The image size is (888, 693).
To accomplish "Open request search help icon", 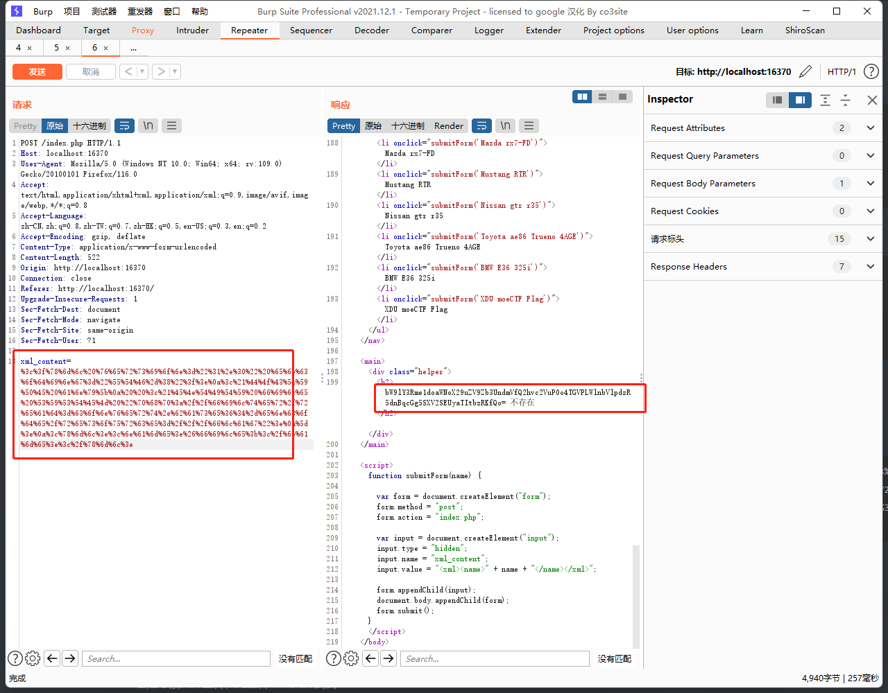I will pyautogui.click(x=15, y=658).
